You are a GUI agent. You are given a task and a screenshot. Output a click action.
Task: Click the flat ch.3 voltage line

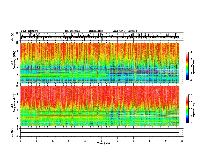click(100, 132)
